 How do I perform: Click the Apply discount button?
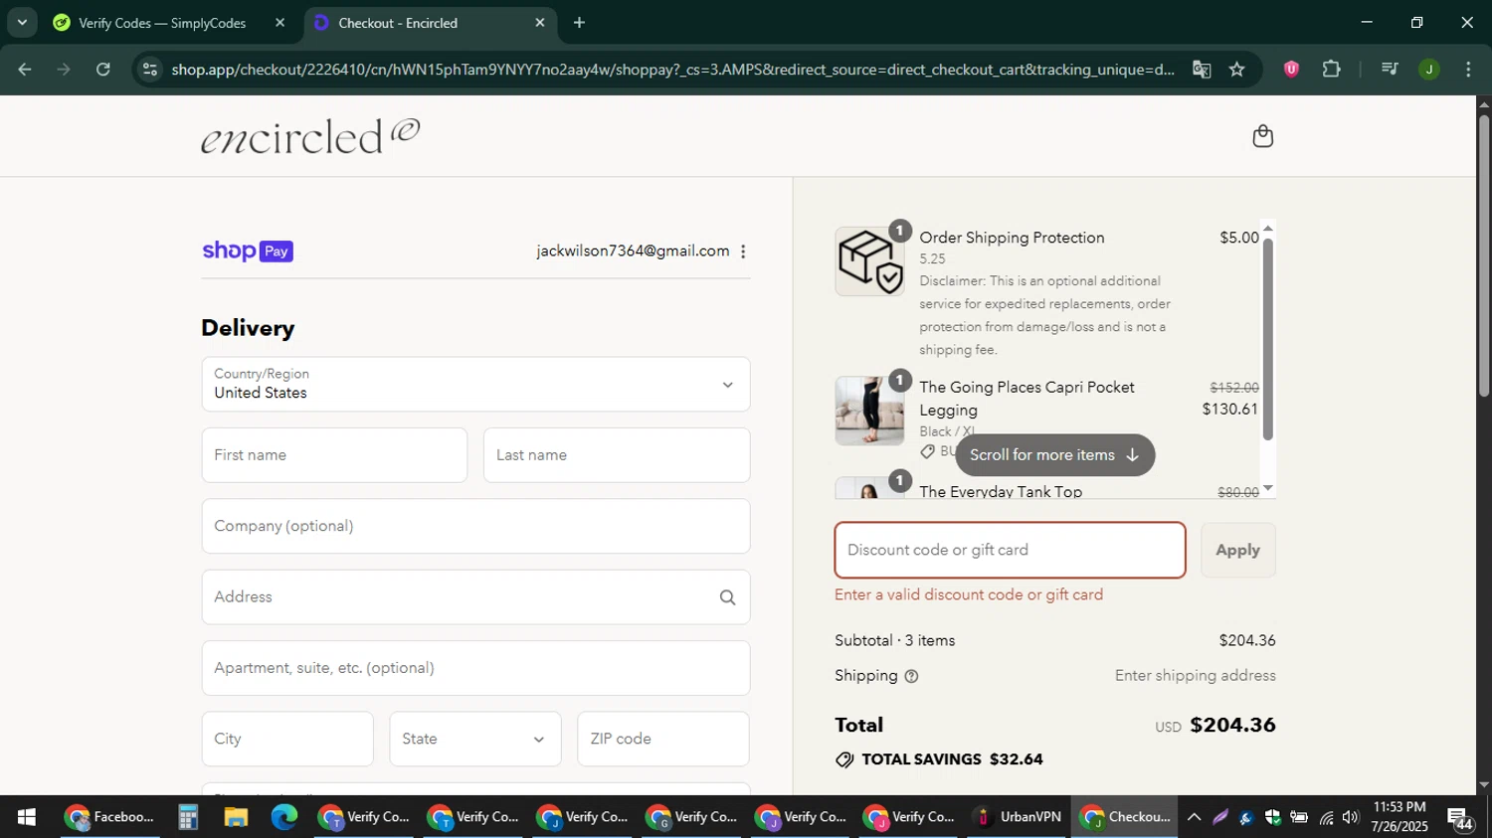(1237, 551)
